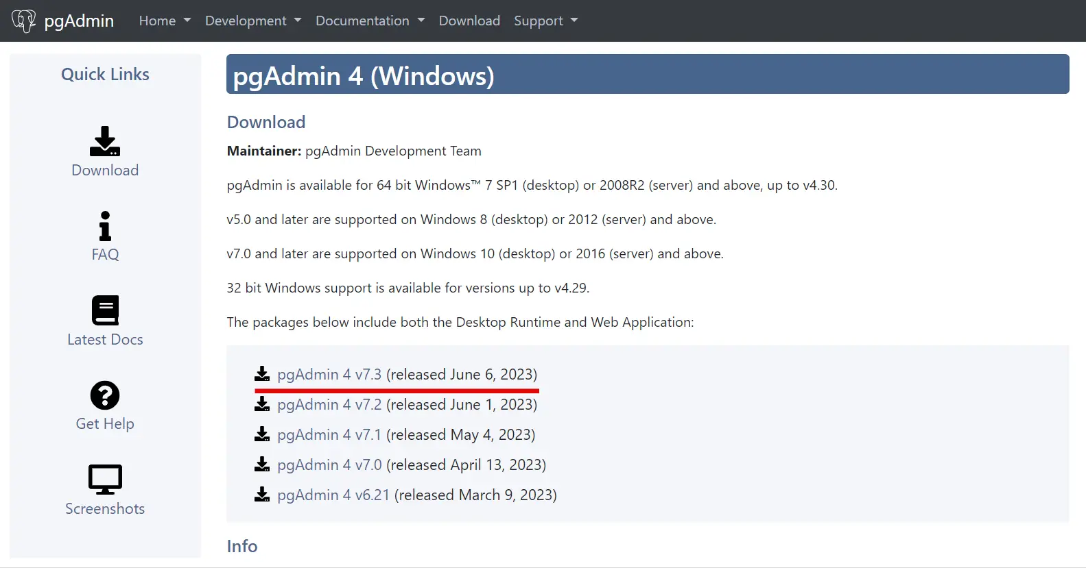1086x570 pixels.
Task: Click the Maintainer: pgAdmin Development Team line
Action: [354, 151]
